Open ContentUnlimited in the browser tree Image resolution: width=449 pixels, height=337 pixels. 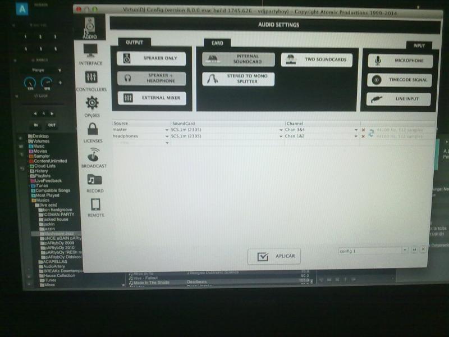[x=48, y=161]
